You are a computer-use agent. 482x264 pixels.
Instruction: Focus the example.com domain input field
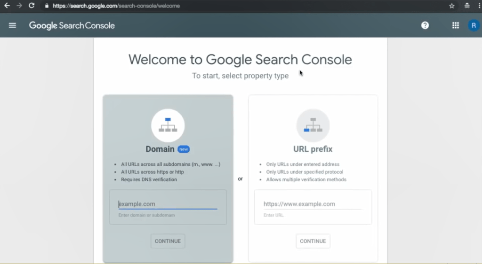coord(168,204)
